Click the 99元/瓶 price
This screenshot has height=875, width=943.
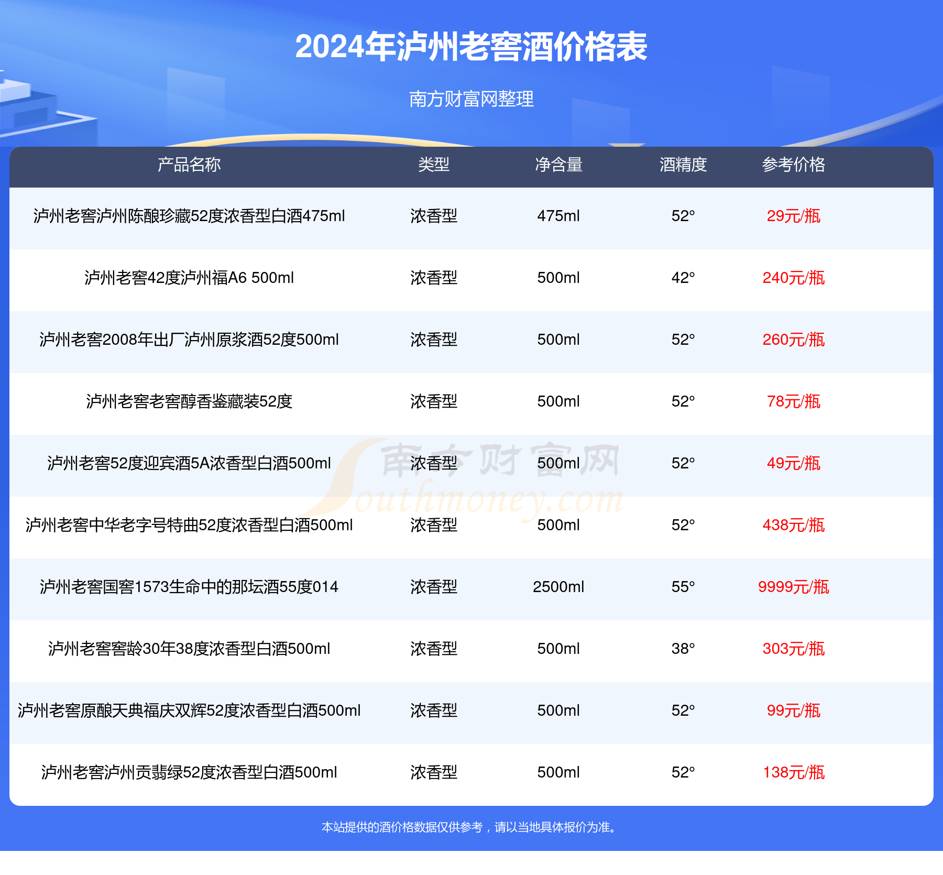click(794, 710)
